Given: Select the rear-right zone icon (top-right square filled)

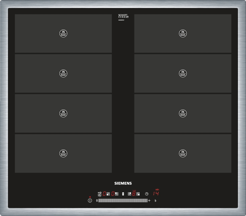Looking at the screenshot, I should point(129,194).
